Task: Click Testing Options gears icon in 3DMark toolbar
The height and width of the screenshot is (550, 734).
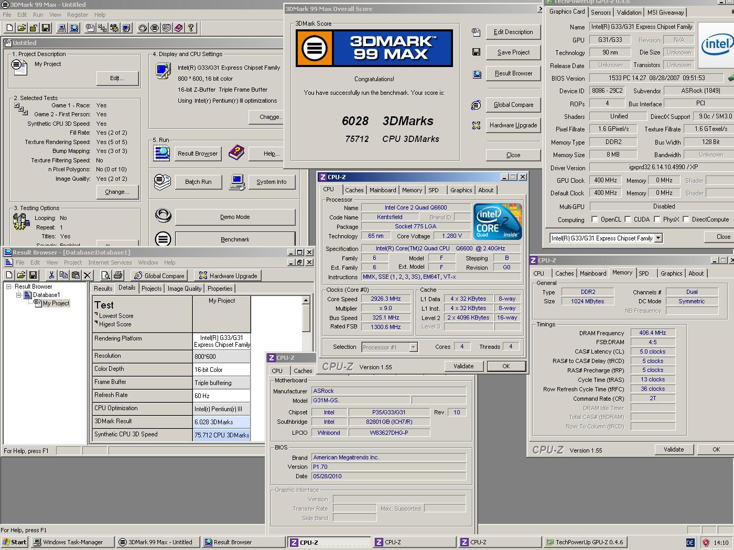Action: [x=114, y=28]
